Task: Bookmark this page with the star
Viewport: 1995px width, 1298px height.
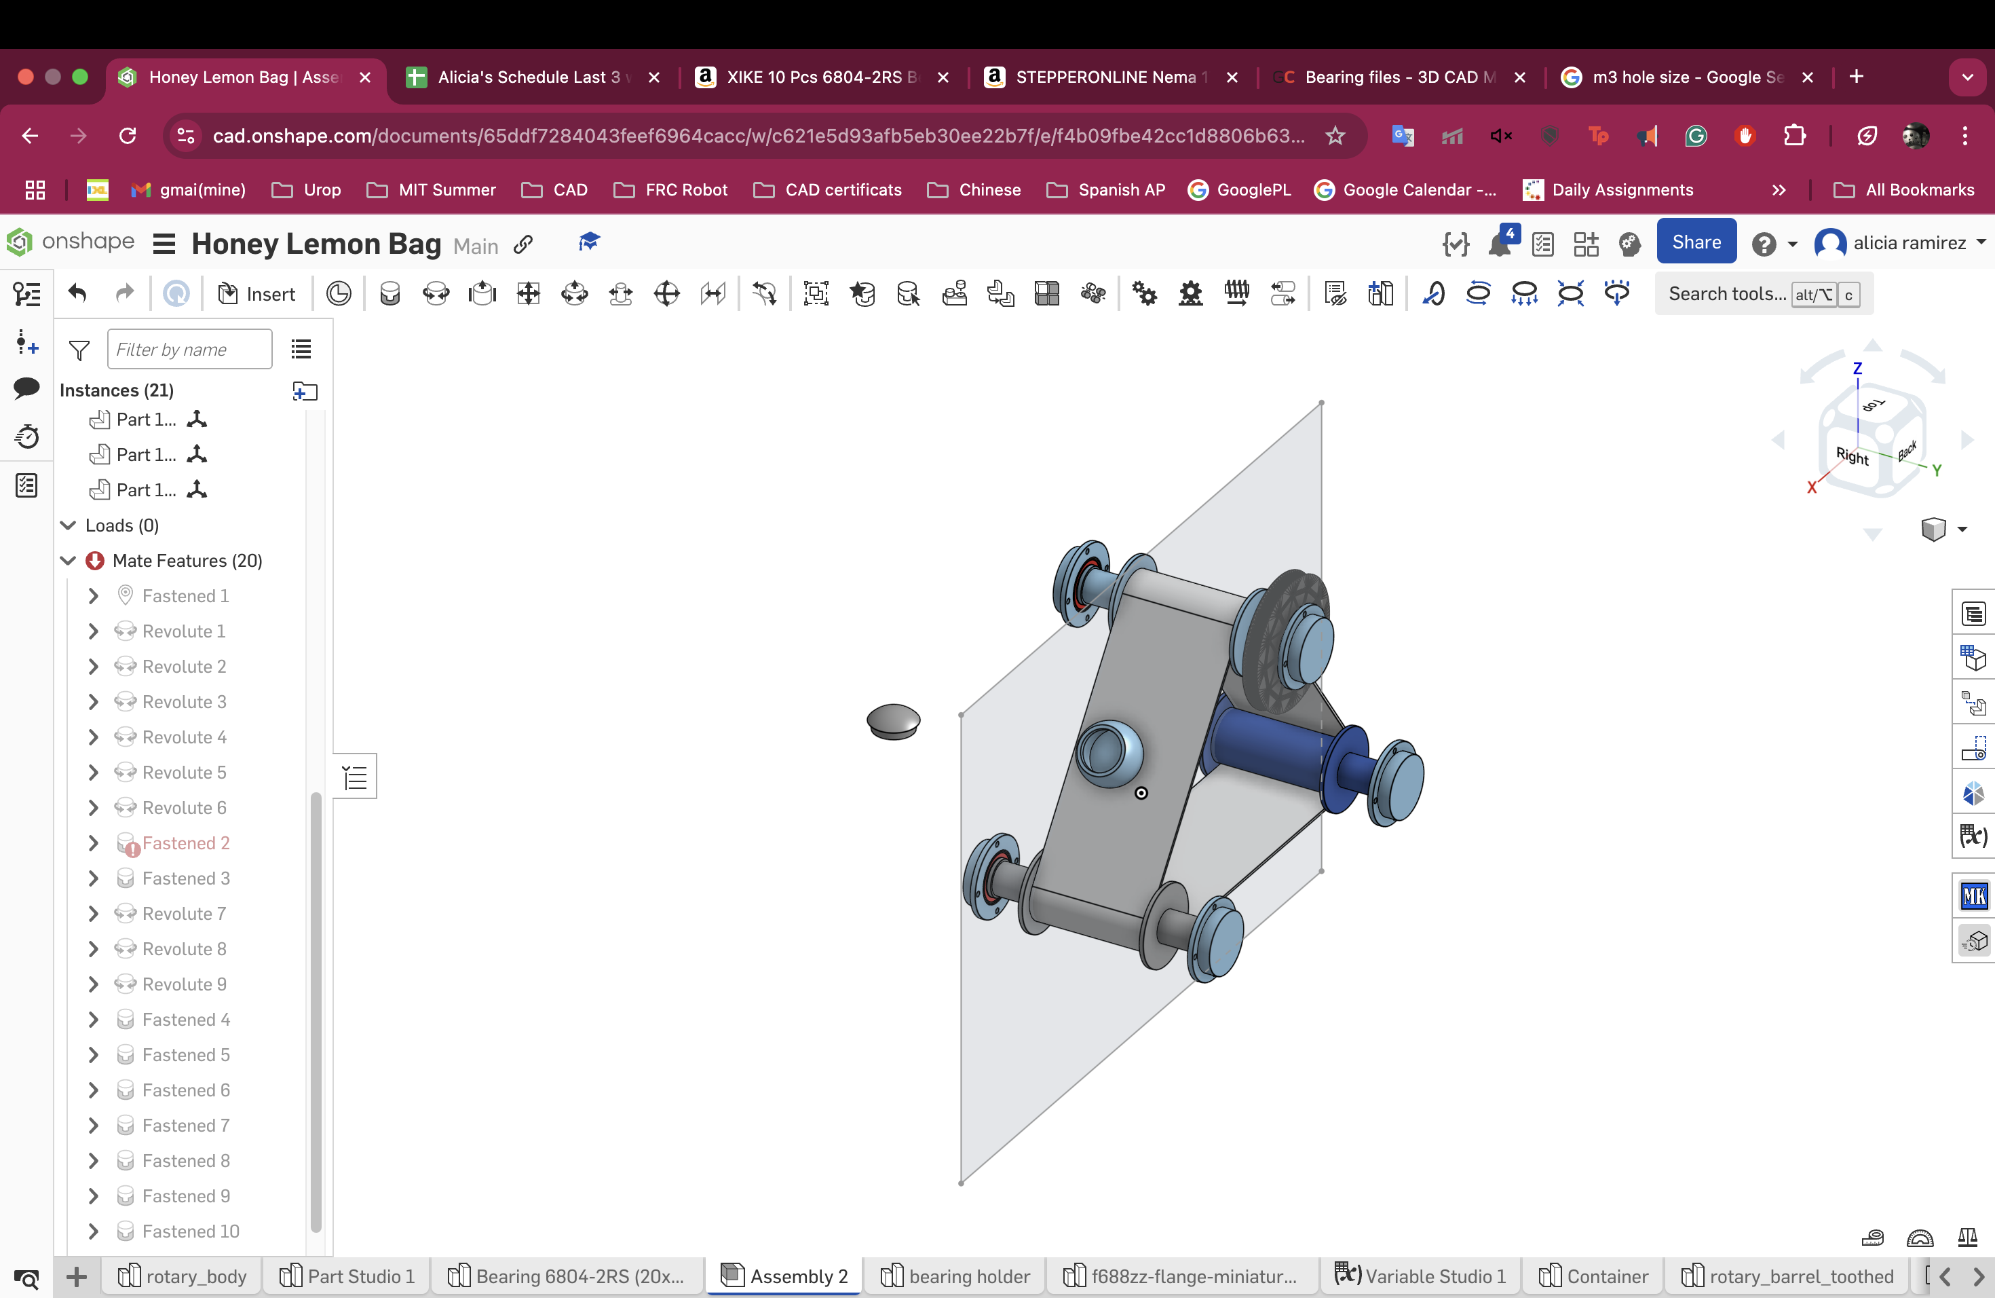Action: (x=1335, y=135)
